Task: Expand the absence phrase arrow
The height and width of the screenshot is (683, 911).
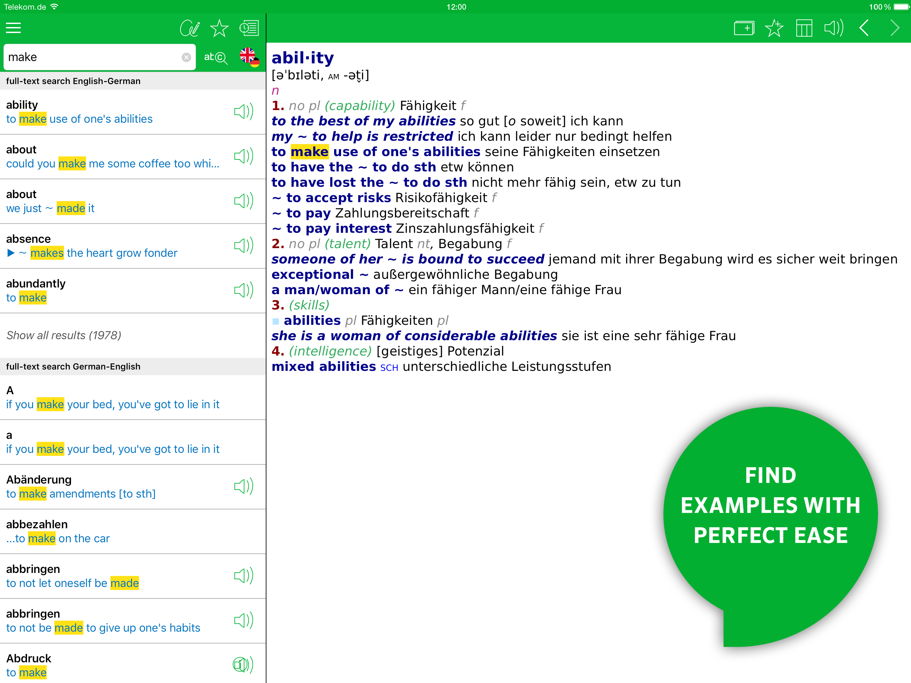Action: pyautogui.click(x=11, y=253)
